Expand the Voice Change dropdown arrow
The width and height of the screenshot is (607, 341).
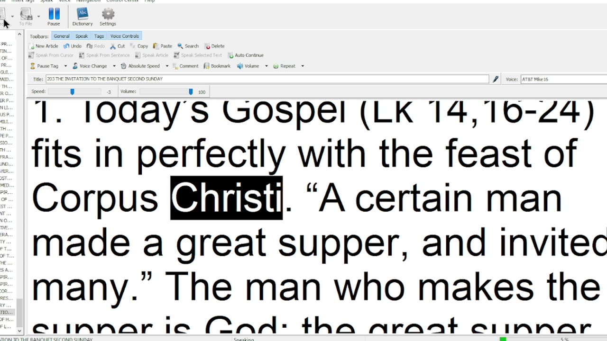point(114,66)
